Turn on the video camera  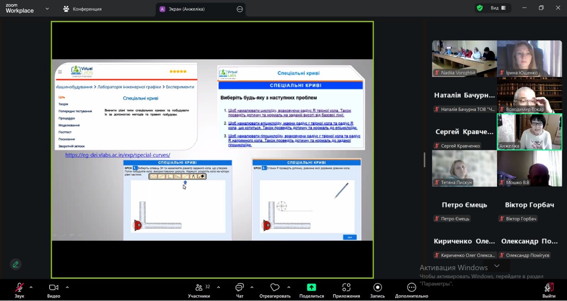coord(54,287)
